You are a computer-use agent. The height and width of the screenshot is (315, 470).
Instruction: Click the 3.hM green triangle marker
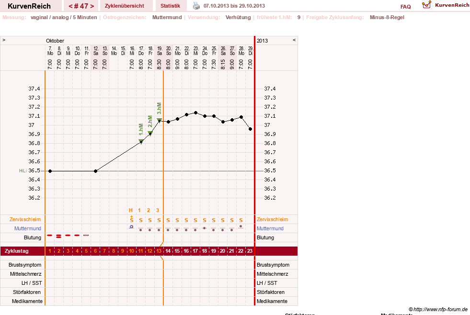(160, 120)
